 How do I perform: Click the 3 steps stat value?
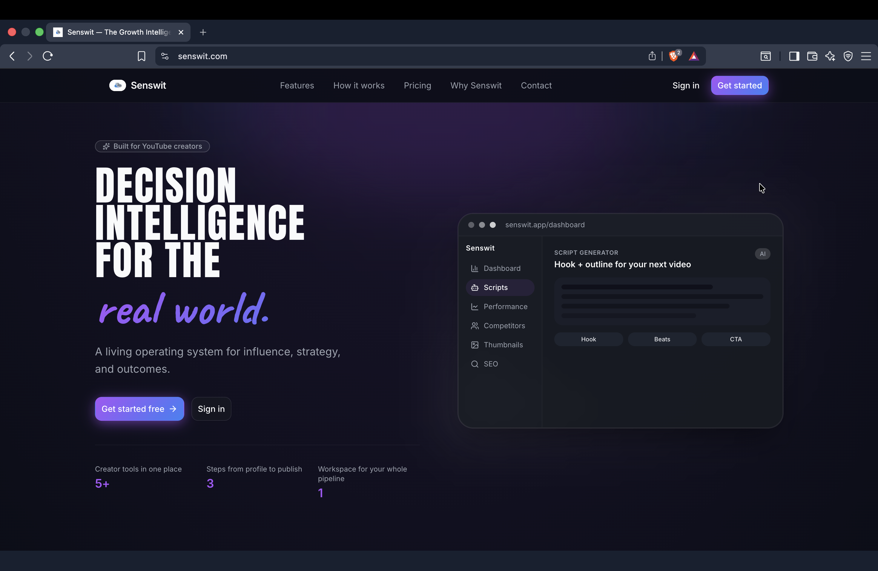(x=210, y=483)
